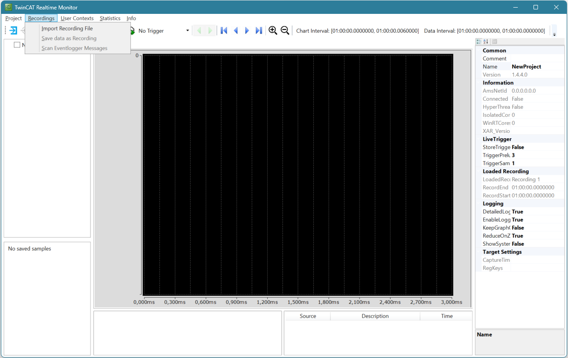Zoom out of the chart
The height and width of the screenshot is (358, 568).
(x=285, y=30)
